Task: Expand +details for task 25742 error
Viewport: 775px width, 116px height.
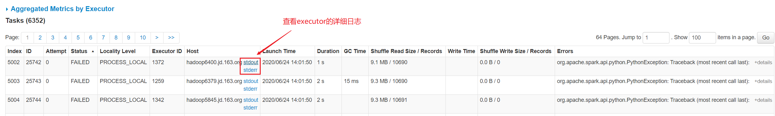Action: [x=763, y=63]
